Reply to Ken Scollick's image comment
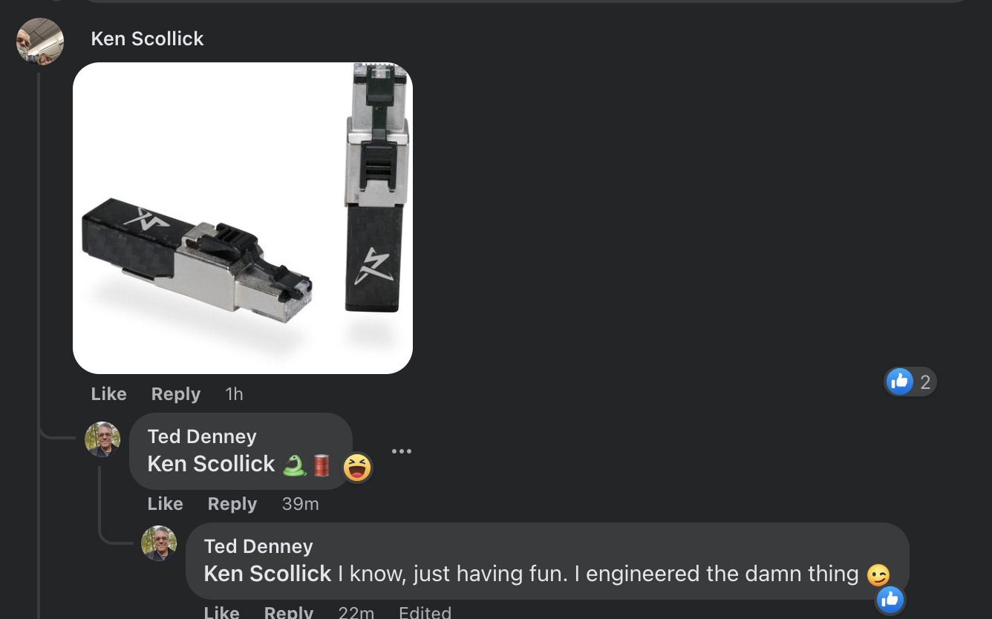The width and height of the screenshot is (992, 619). pos(176,394)
